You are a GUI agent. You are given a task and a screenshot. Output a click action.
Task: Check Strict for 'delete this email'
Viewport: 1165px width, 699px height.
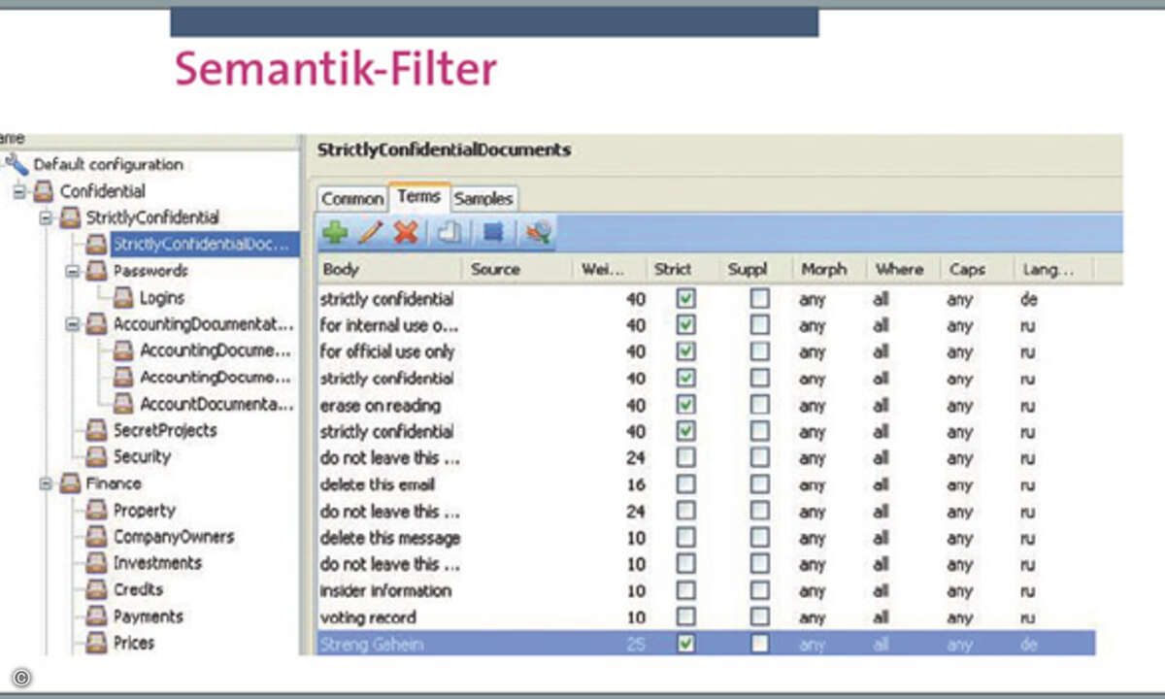coord(685,484)
